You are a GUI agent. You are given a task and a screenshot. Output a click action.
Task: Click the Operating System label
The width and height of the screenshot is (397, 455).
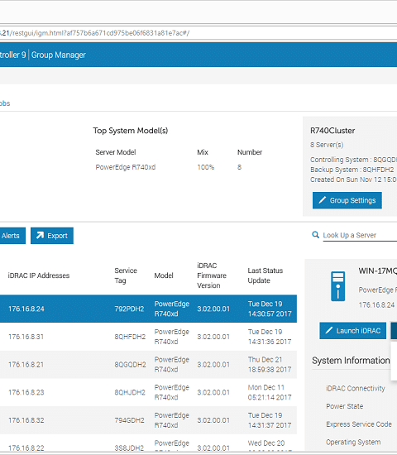point(353,443)
